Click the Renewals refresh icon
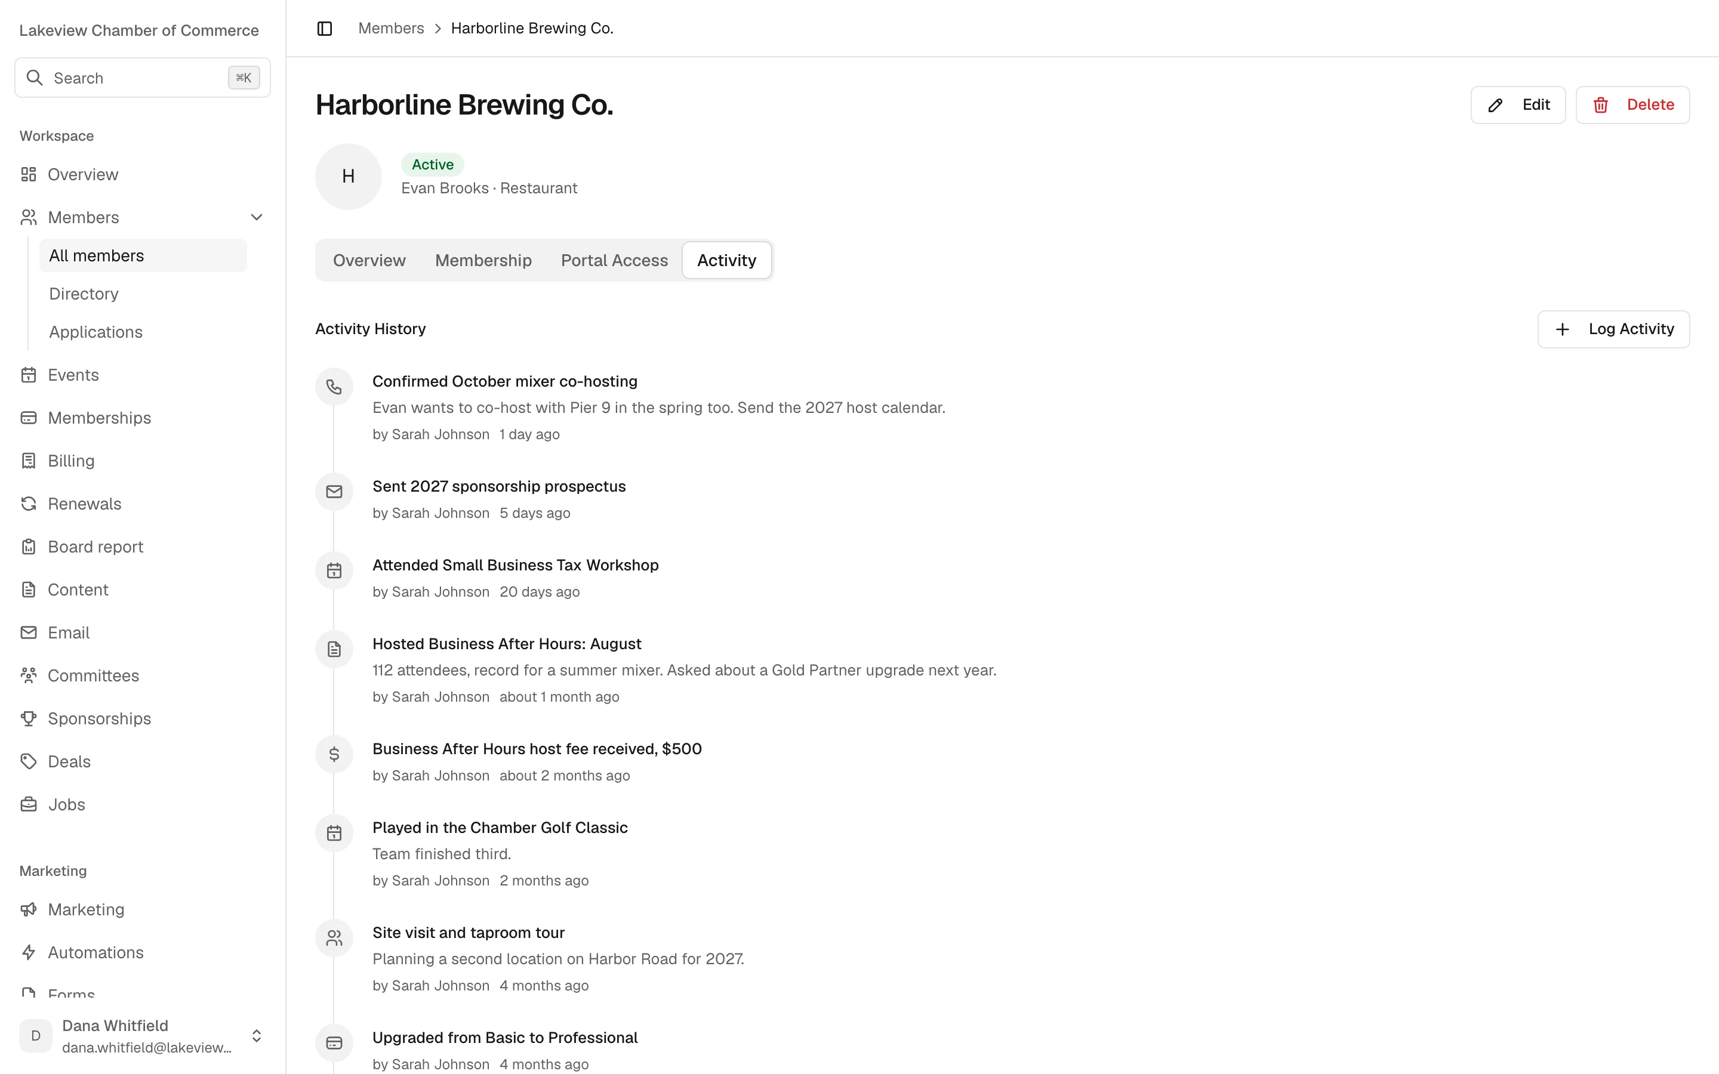 tap(29, 504)
